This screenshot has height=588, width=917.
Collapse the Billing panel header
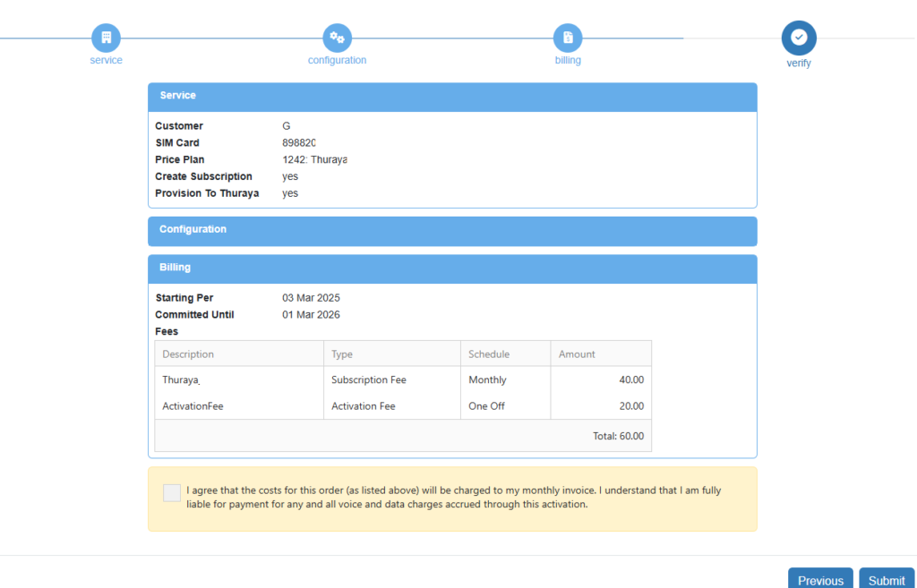coord(452,268)
